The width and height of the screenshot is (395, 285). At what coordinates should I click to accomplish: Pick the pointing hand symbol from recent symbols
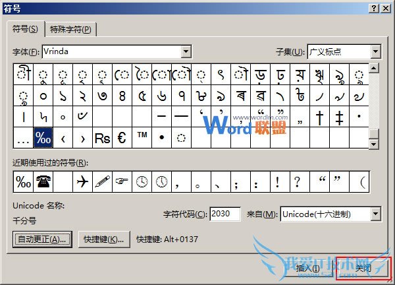coord(122,182)
